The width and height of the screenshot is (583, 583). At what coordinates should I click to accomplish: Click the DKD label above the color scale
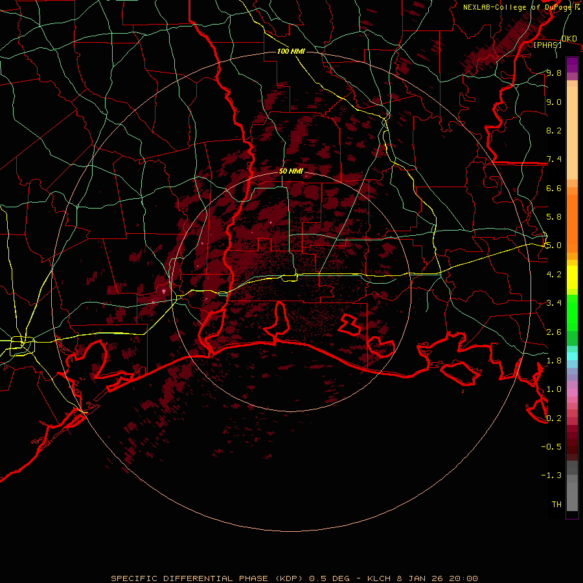point(569,39)
